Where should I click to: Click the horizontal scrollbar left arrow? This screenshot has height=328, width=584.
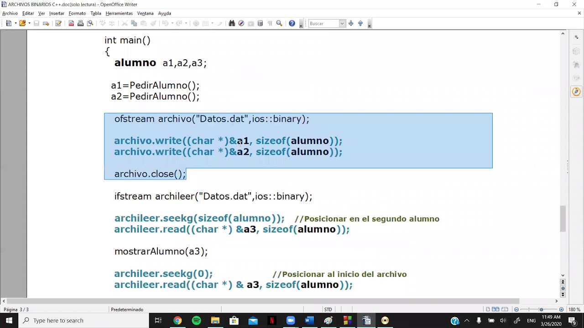tap(4, 301)
